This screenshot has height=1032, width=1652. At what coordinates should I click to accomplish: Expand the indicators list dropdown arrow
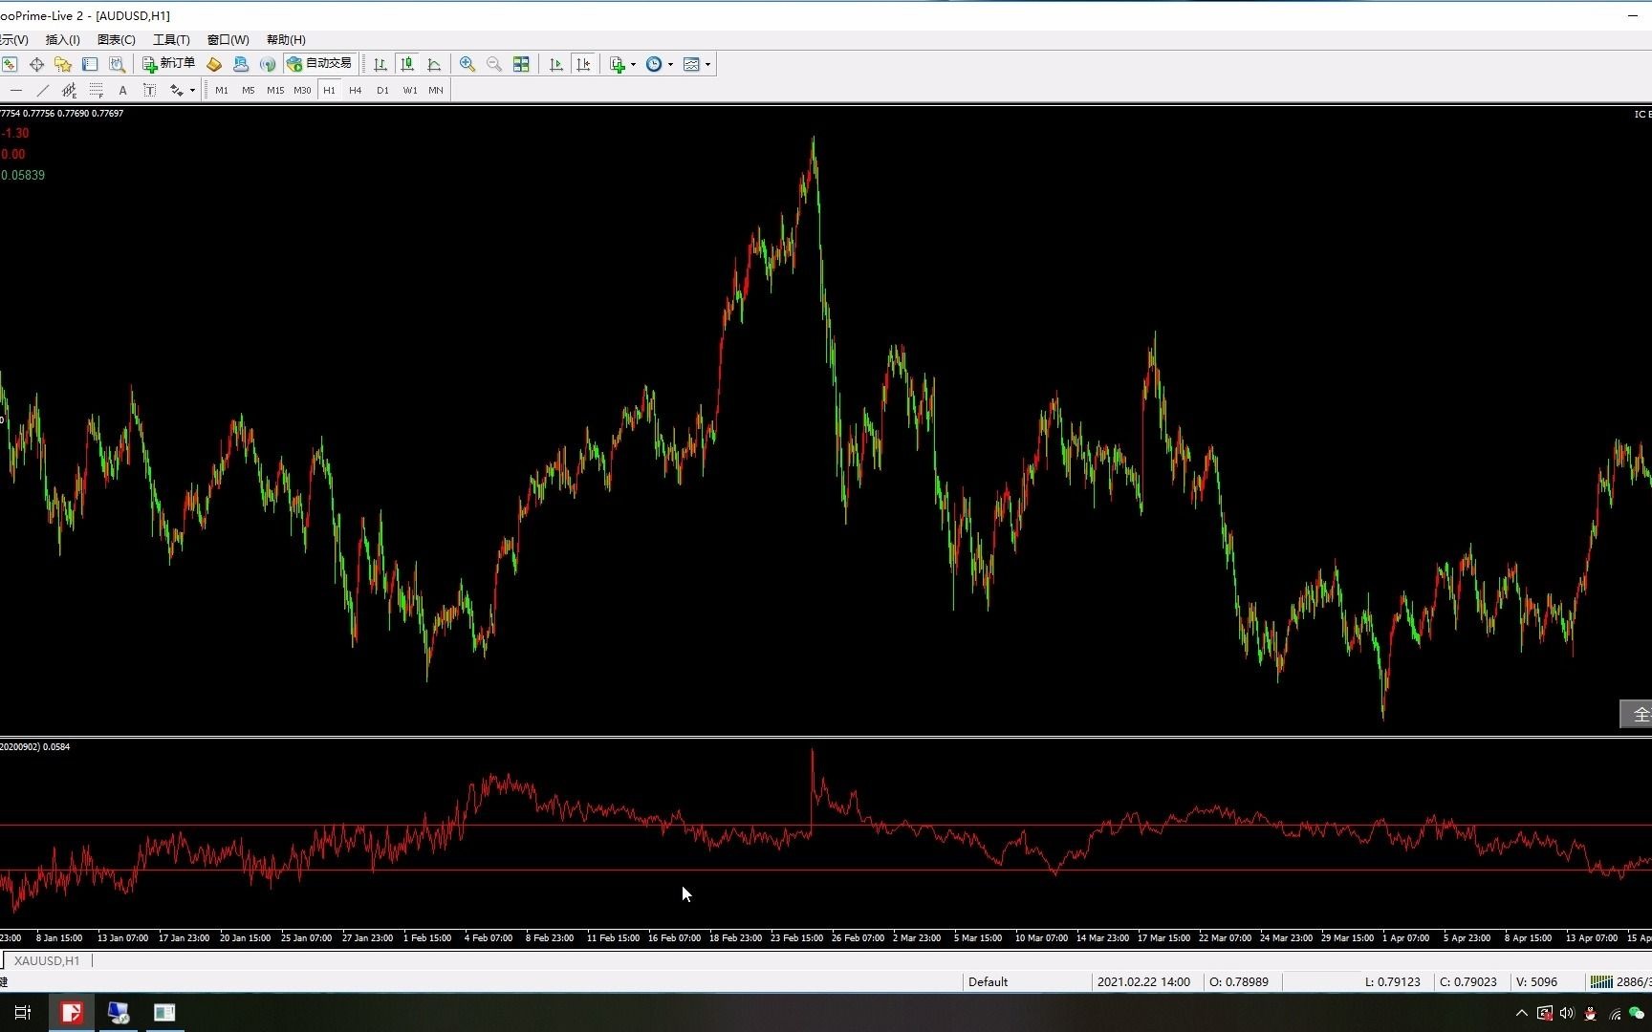pyautogui.click(x=633, y=65)
